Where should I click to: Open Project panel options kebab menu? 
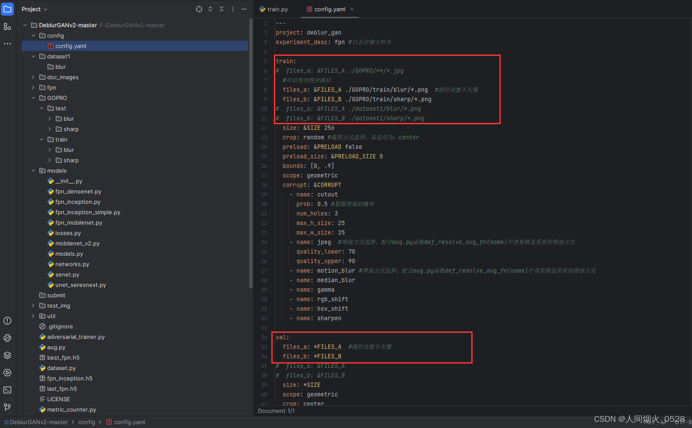coord(233,9)
